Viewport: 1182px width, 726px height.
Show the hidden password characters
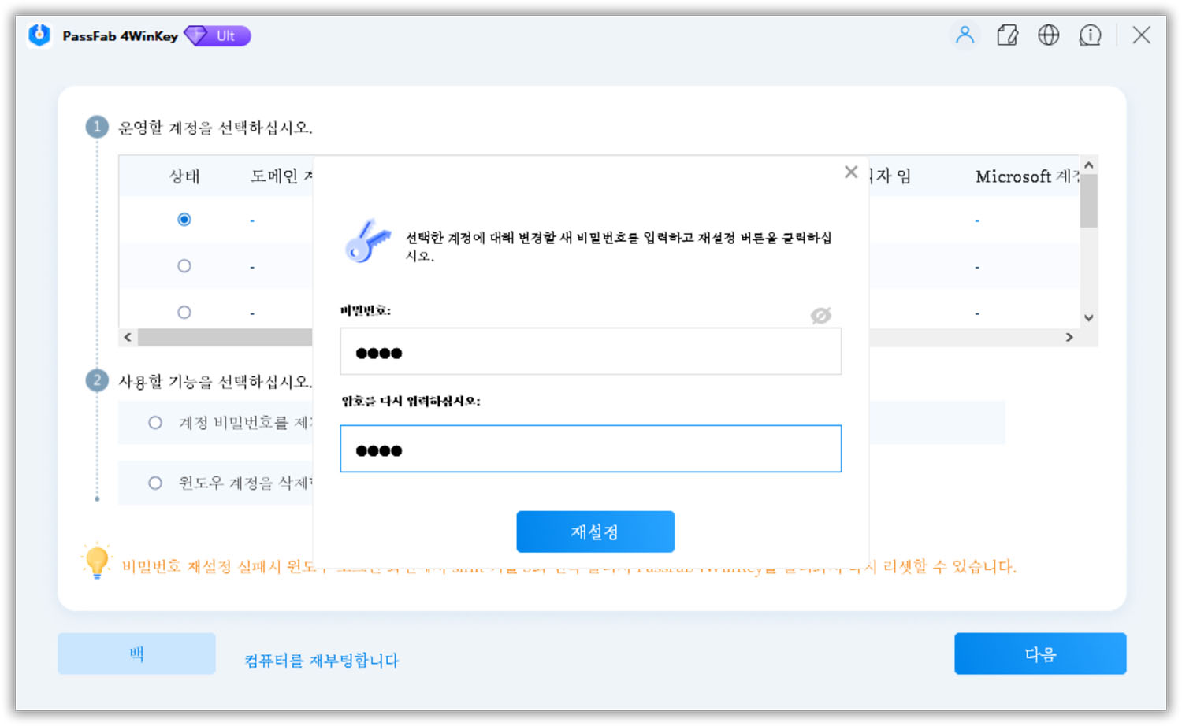(x=820, y=316)
